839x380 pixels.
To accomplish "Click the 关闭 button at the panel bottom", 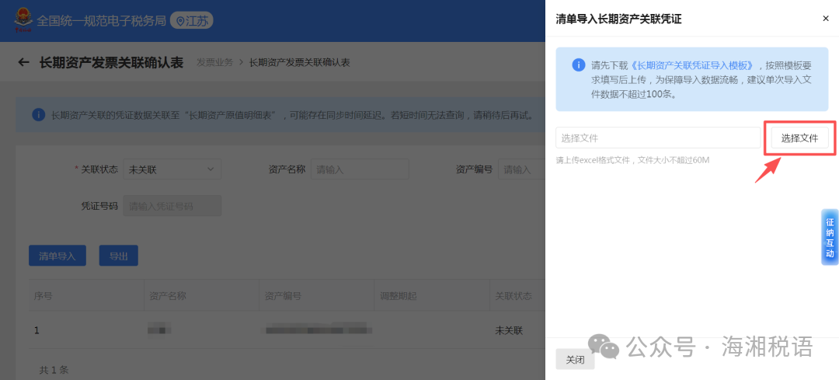I will (x=575, y=360).
